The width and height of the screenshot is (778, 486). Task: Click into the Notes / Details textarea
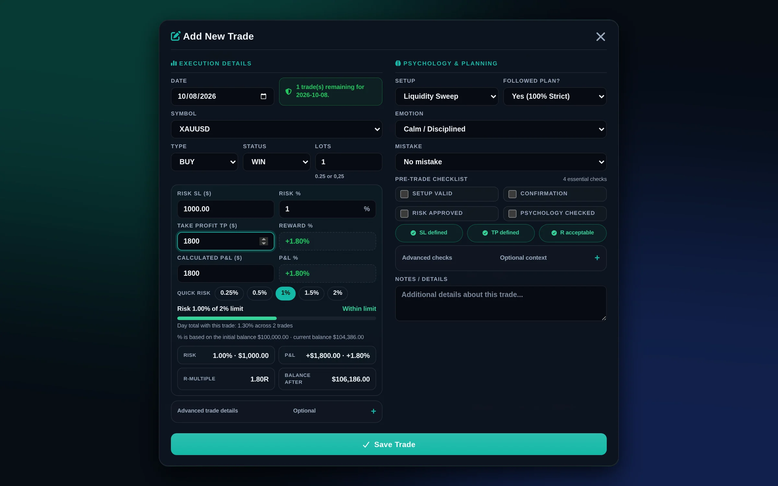point(501,303)
